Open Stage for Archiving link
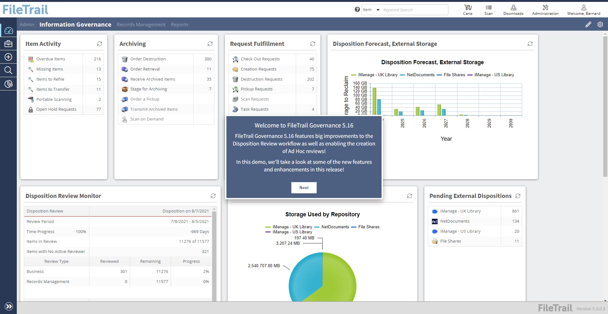 [x=149, y=89]
